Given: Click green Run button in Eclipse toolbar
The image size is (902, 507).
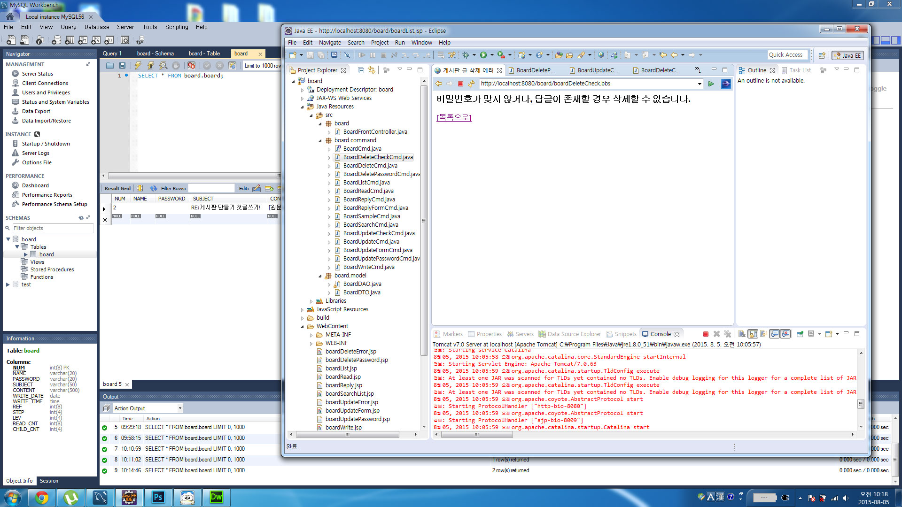Looking at the screenshot, I should [483, 55].
